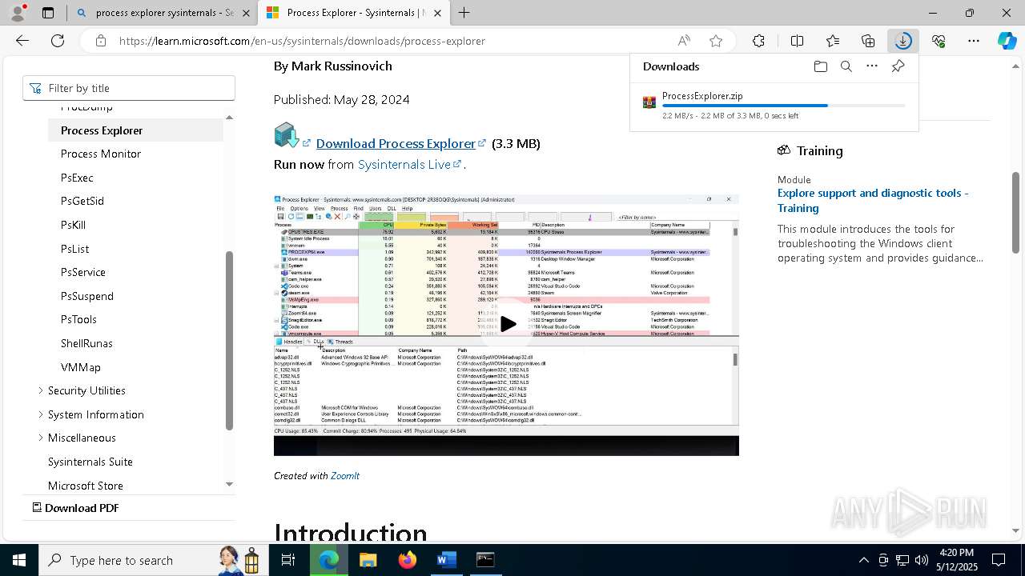Screen dimensions: 1025x576
Task: Expand the System Information section
Action: tap(41, 414)
